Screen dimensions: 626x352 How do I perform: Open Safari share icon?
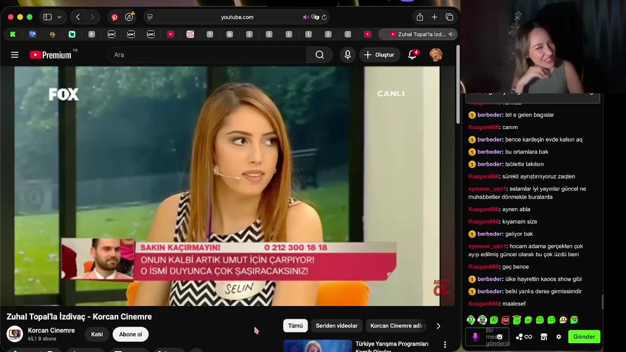pos(420,17)
